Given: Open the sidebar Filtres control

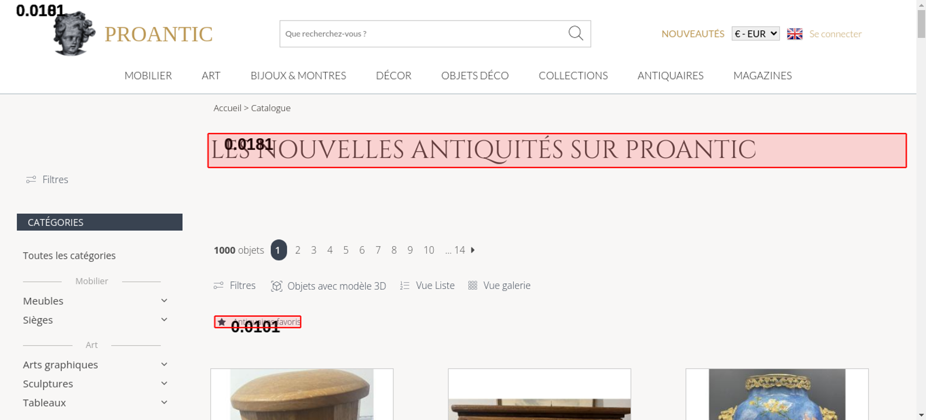Looking at the screenshot, I should coord(47,179).
